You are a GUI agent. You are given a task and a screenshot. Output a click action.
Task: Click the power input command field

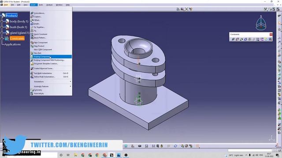250,150
